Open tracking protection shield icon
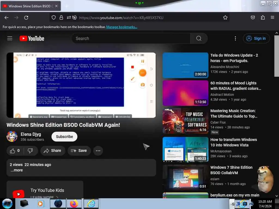 coord(54,17)
